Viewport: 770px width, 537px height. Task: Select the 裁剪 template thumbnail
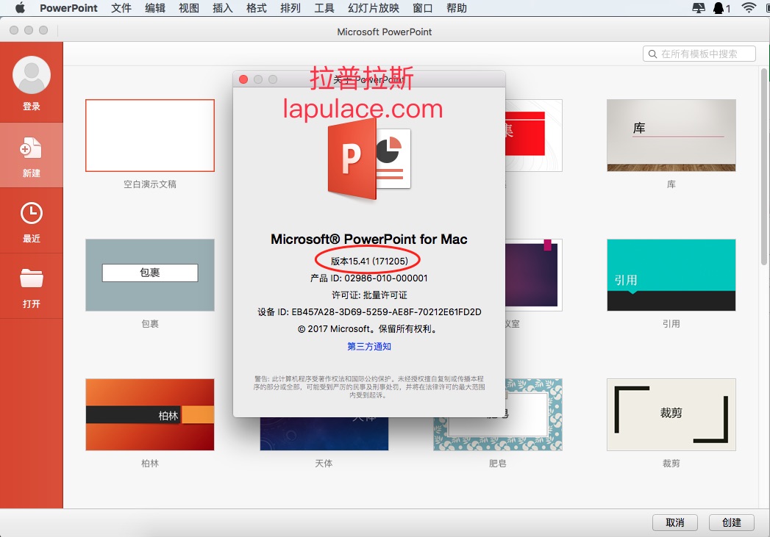(671, 414)
